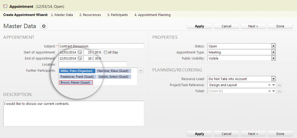
Task: Click the Ticket ID input field
Action: tap(238, 91)
